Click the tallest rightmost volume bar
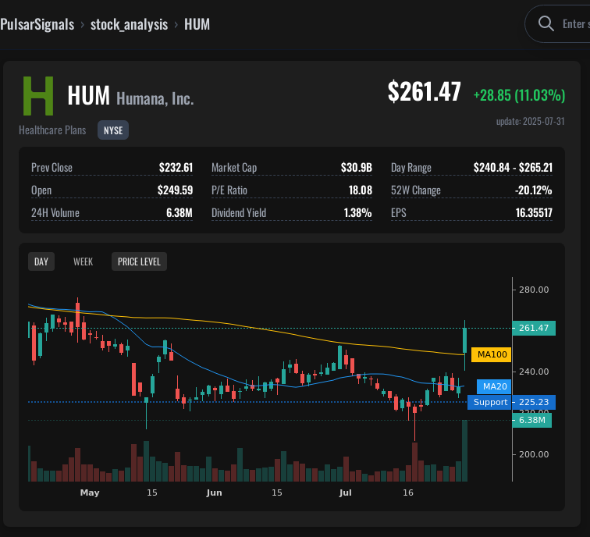The width and height of the screenshot is (590, 537). (464, 451)
